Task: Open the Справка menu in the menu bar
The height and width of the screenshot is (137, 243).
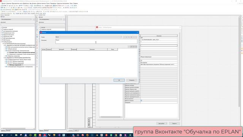Action: [76, 3]
